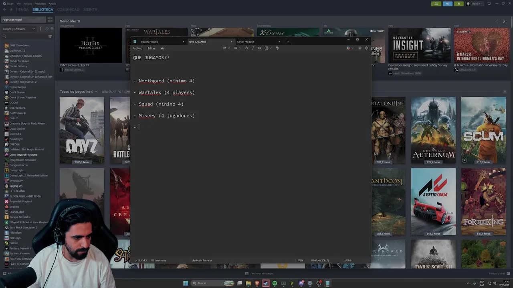Toggle italic formatting in Notepad
513x288 pixels.
pyautogui.click(x=253, y=48)
